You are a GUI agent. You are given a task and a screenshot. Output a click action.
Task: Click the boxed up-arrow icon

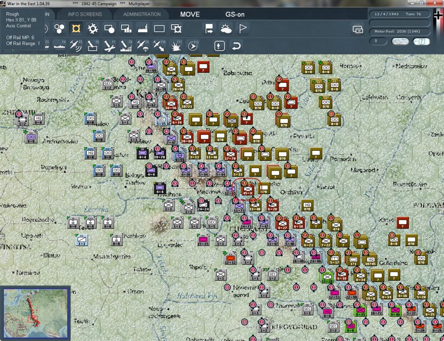pos(219,46)
